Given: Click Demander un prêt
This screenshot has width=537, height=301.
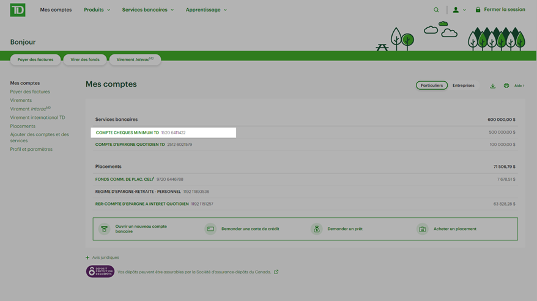Looking at the screenshot, I should 345,229.
